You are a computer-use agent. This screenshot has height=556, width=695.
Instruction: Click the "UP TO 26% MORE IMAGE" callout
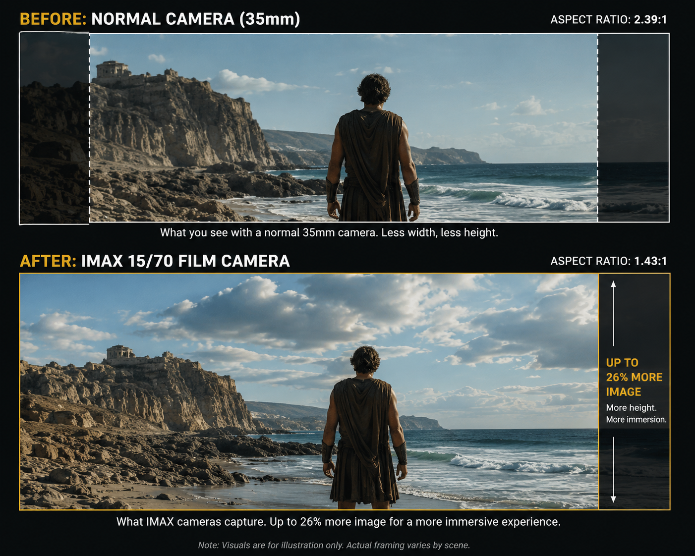[634, 377]
